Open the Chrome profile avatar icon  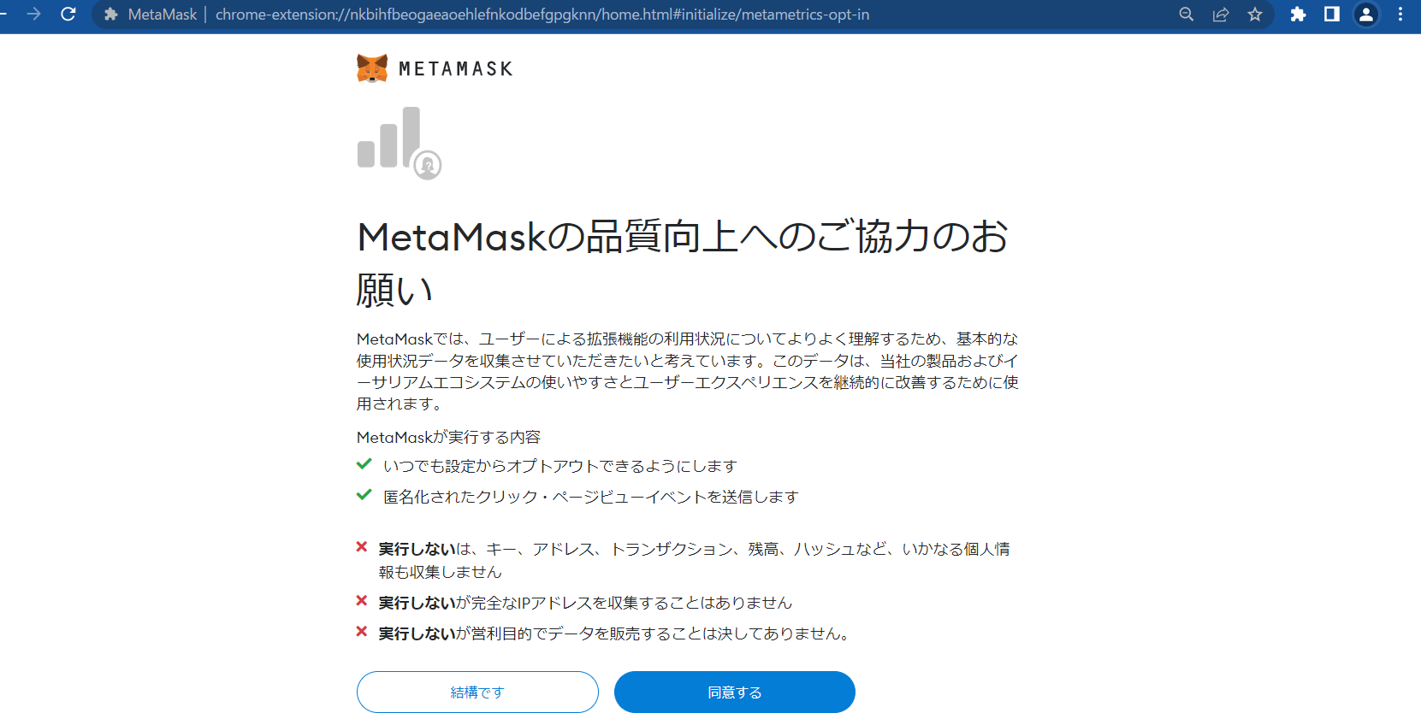tap(1366, 15)
